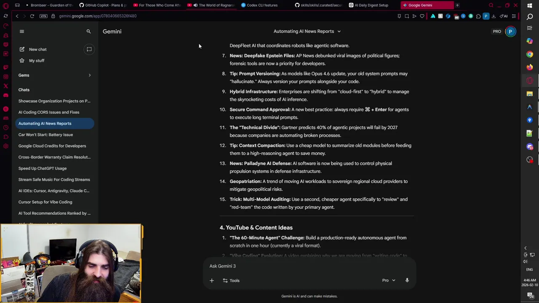Switch to GitHub Copilot Plans tab

pyautogui.click(x=103, y=5)
